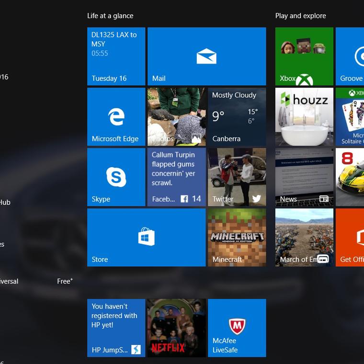Open the Skype tile
Screen dimensions: 364x364
point(116,177)
